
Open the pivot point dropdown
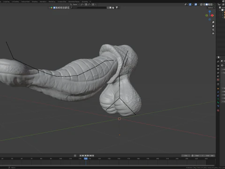click(x=82, y=5)
